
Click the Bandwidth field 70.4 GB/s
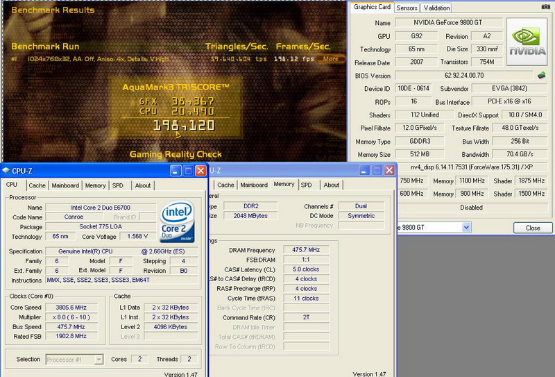(520, 154)
